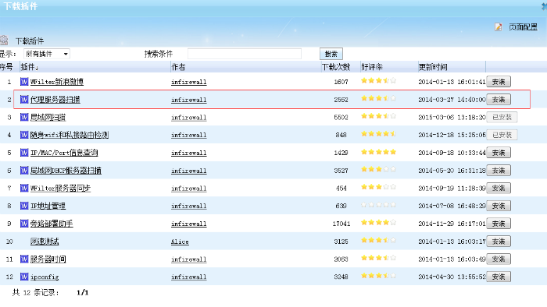
Task: Click the W icon beside WFilter新浪微博
Action: [x=24, y=82]
